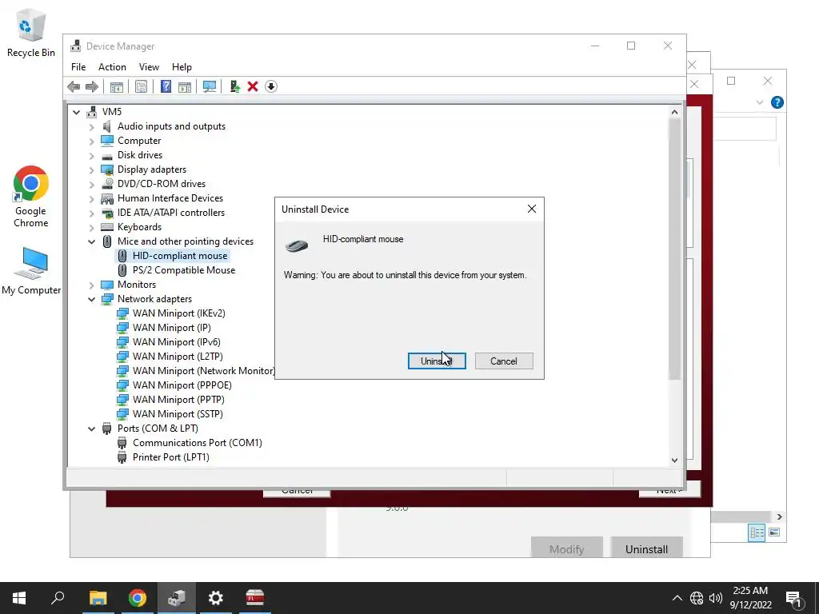Expand the Disk drives node

click(x=91, y=155)
